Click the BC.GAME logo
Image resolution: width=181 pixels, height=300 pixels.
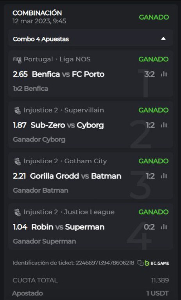157,263
